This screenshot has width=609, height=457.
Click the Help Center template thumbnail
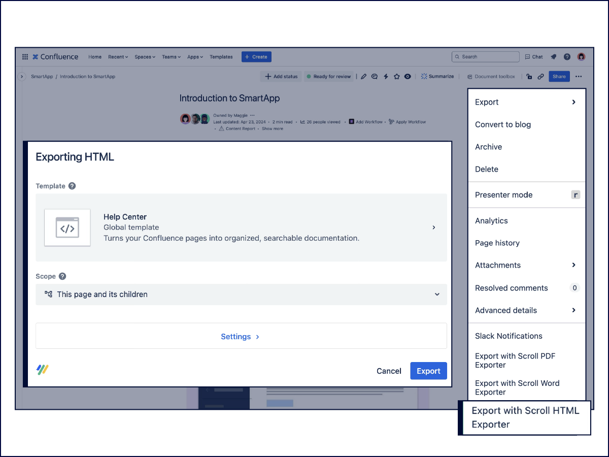(x=67, y=227)
